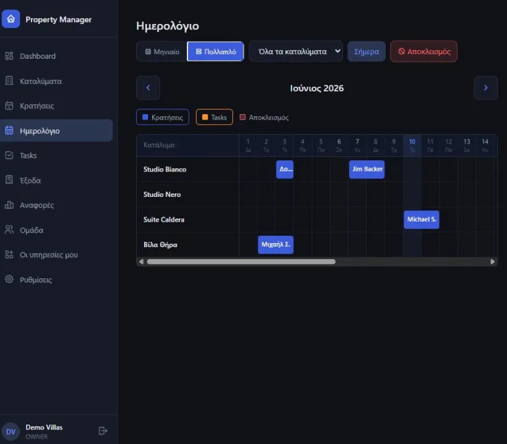
Task: Go to previous month with left chevron
Action: (x=148, y=87)
